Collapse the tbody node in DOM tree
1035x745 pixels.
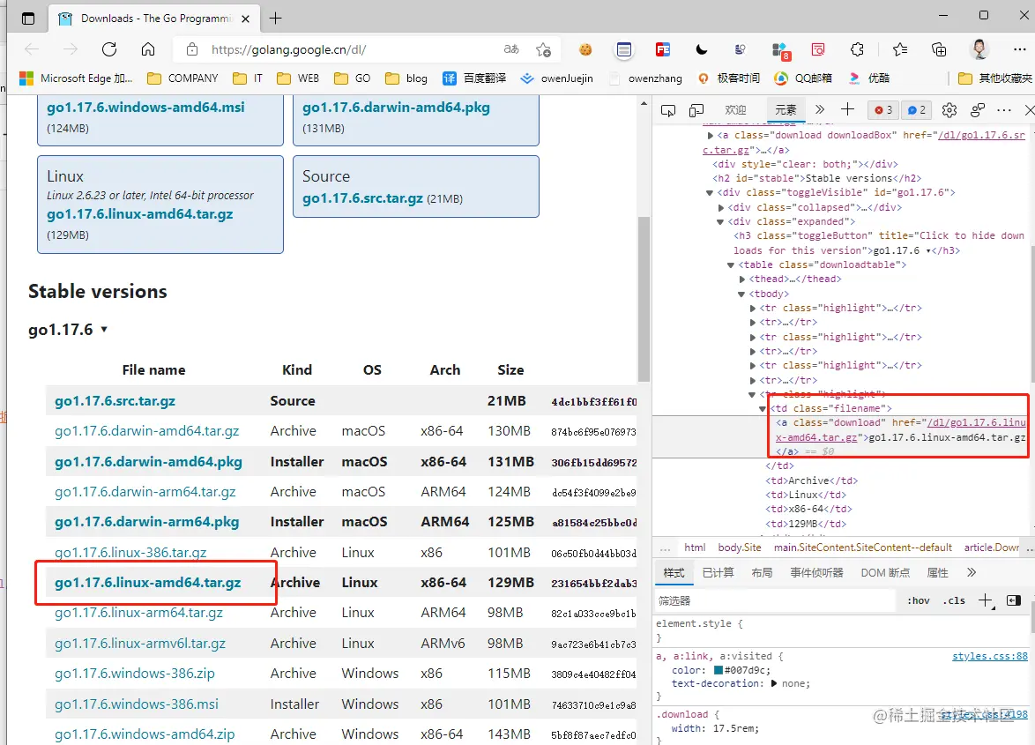742,294
